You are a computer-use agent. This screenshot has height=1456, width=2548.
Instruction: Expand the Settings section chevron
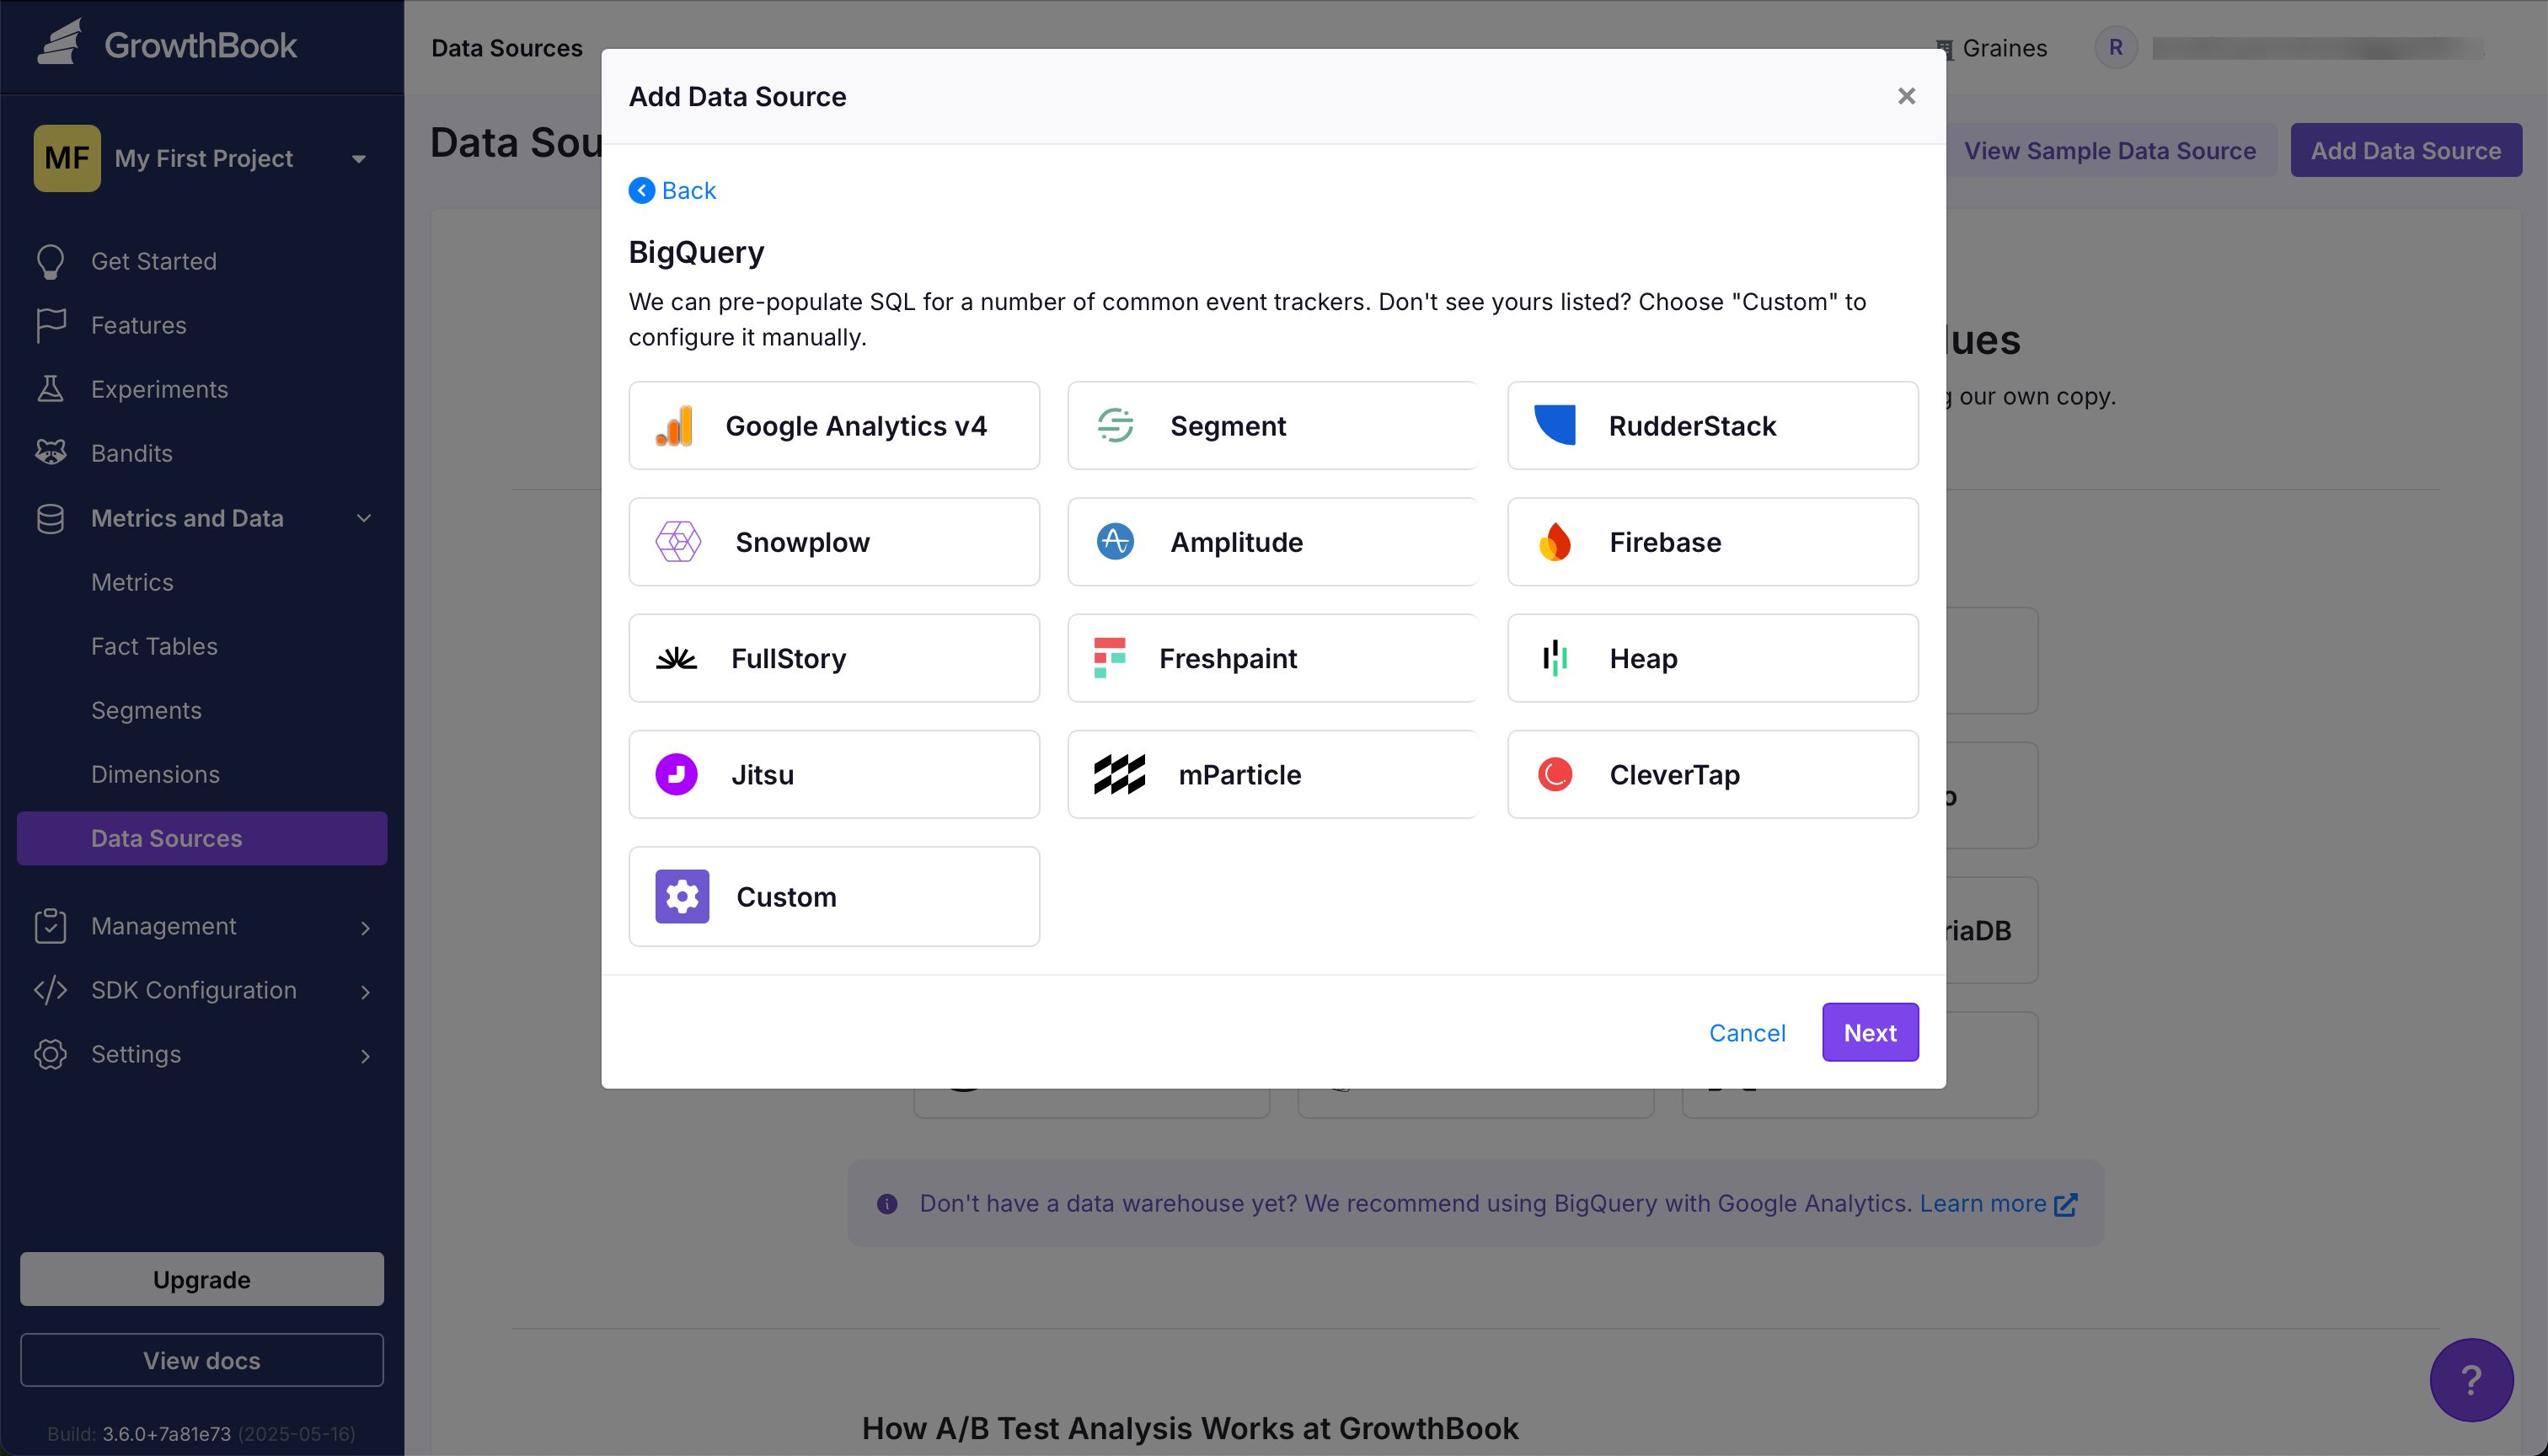point(365,1056)
